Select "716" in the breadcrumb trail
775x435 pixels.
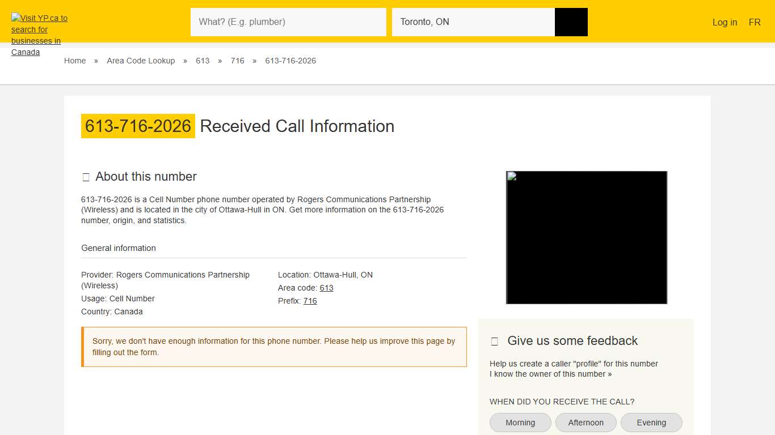pos(237,61)
